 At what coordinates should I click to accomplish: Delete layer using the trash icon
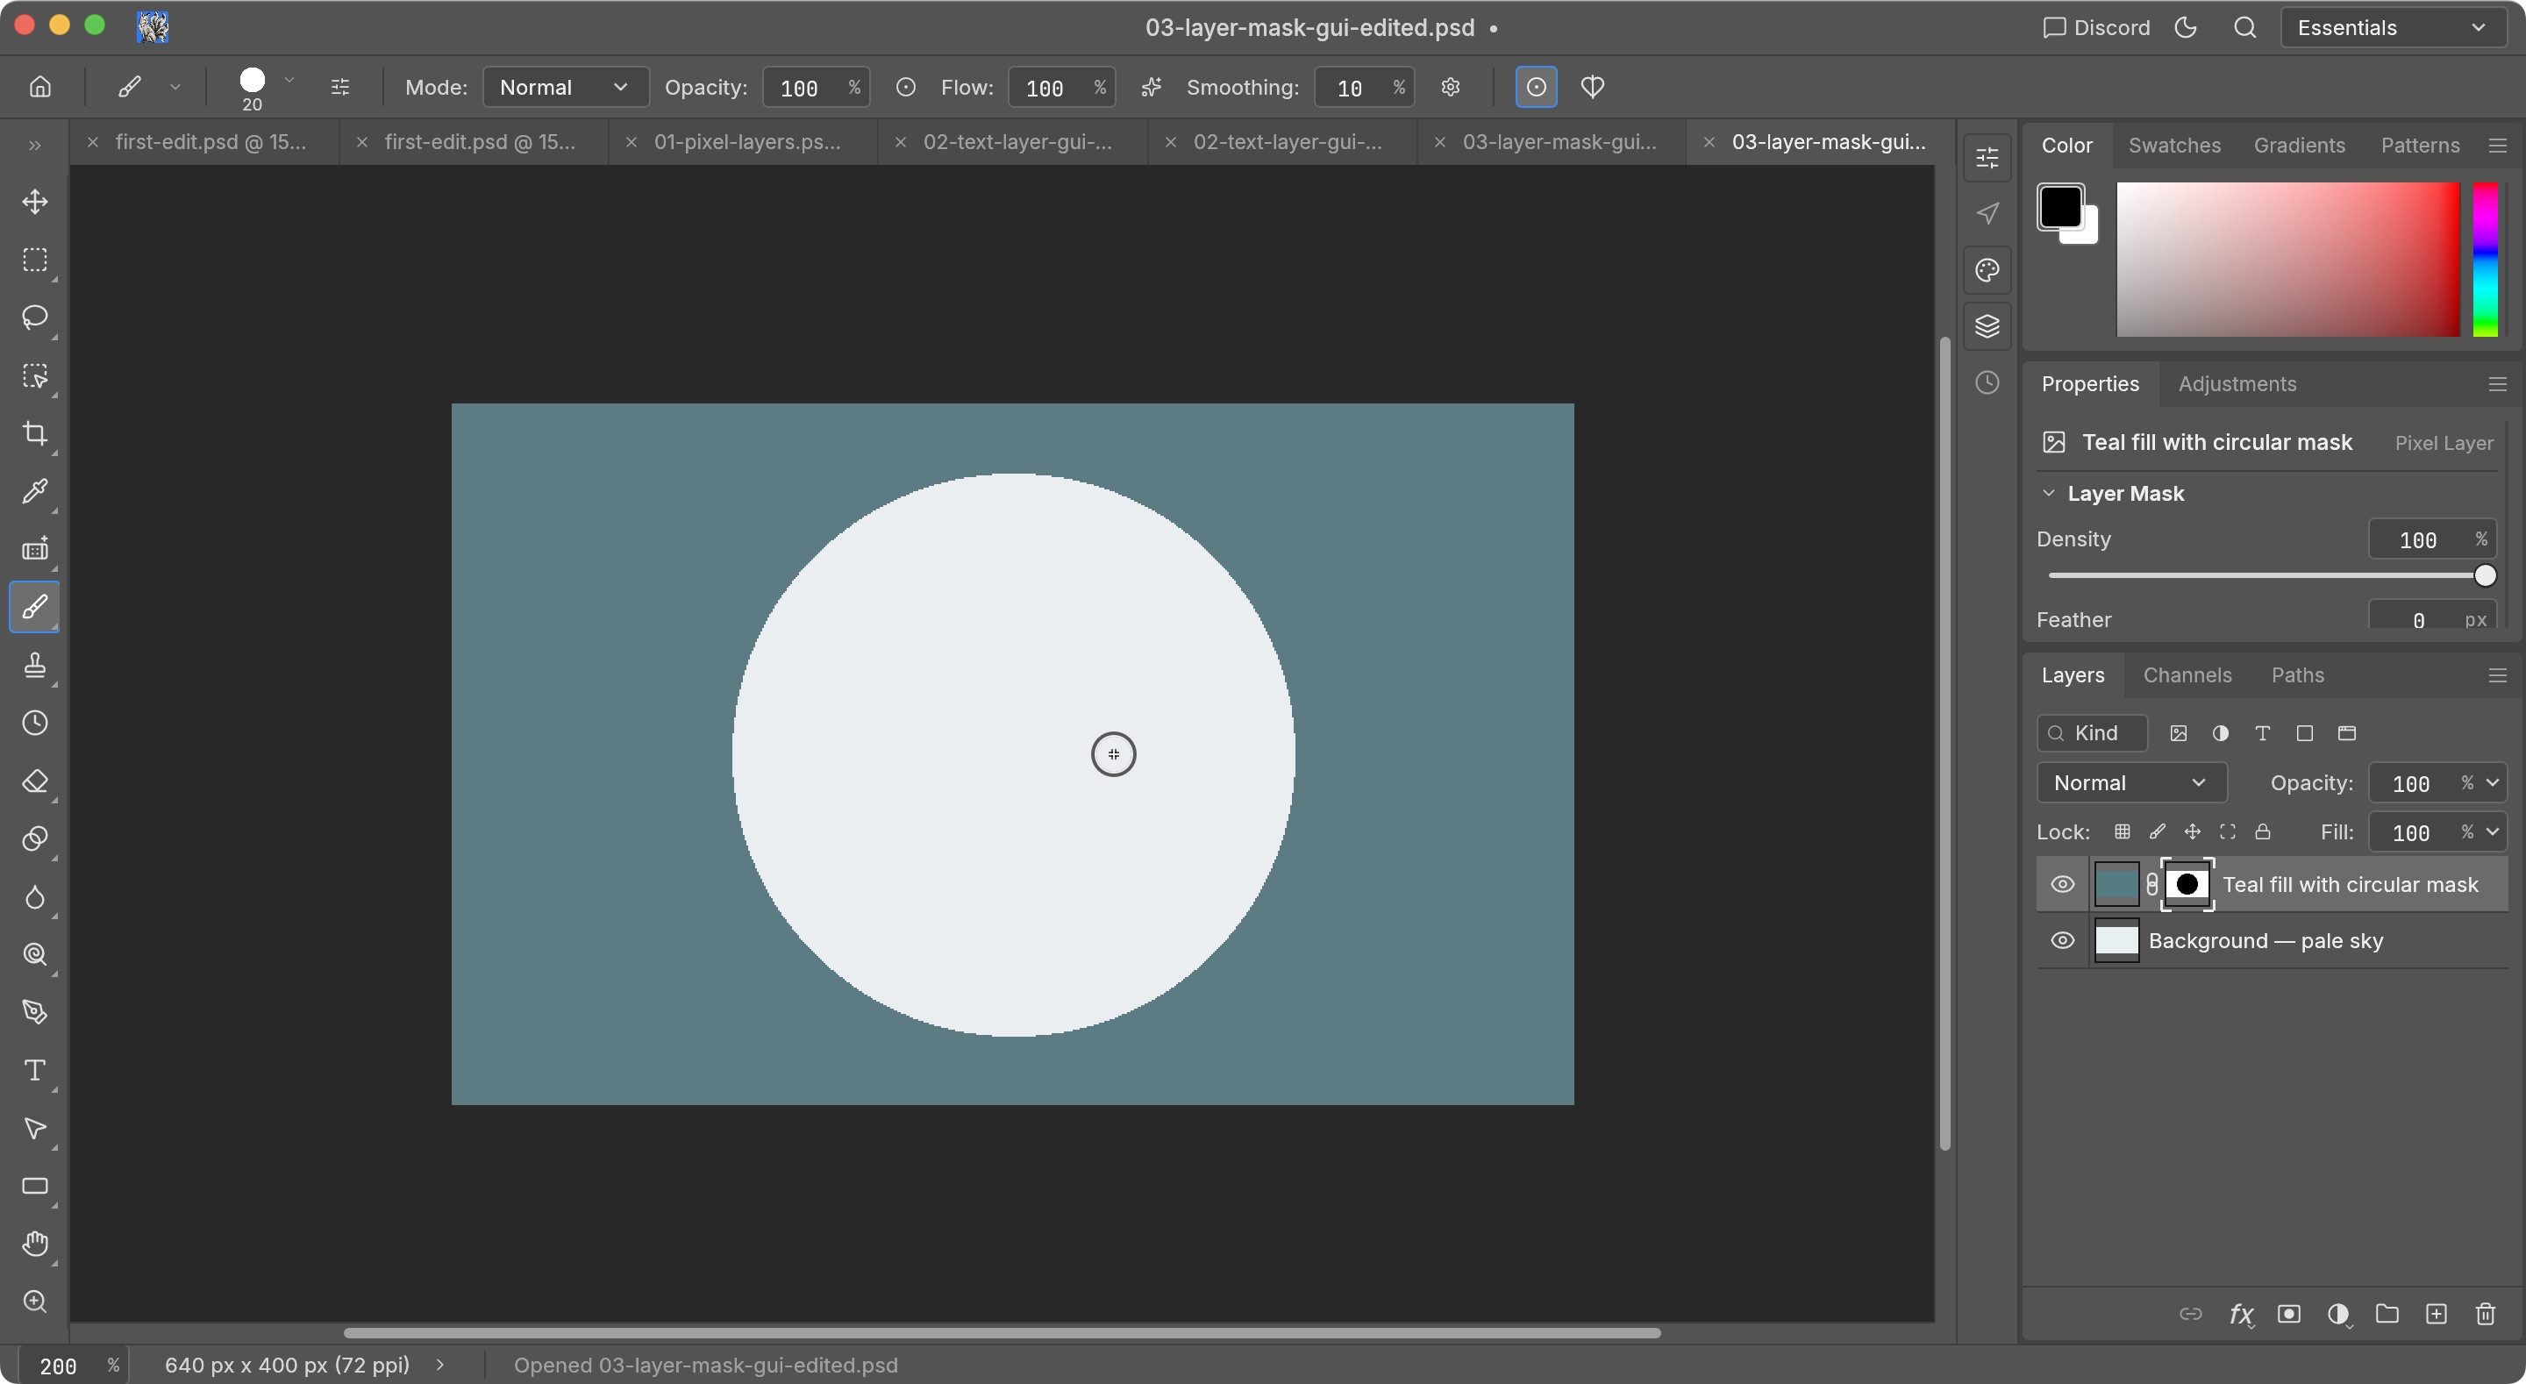pyautogui.click(x=2485, y=1313)
